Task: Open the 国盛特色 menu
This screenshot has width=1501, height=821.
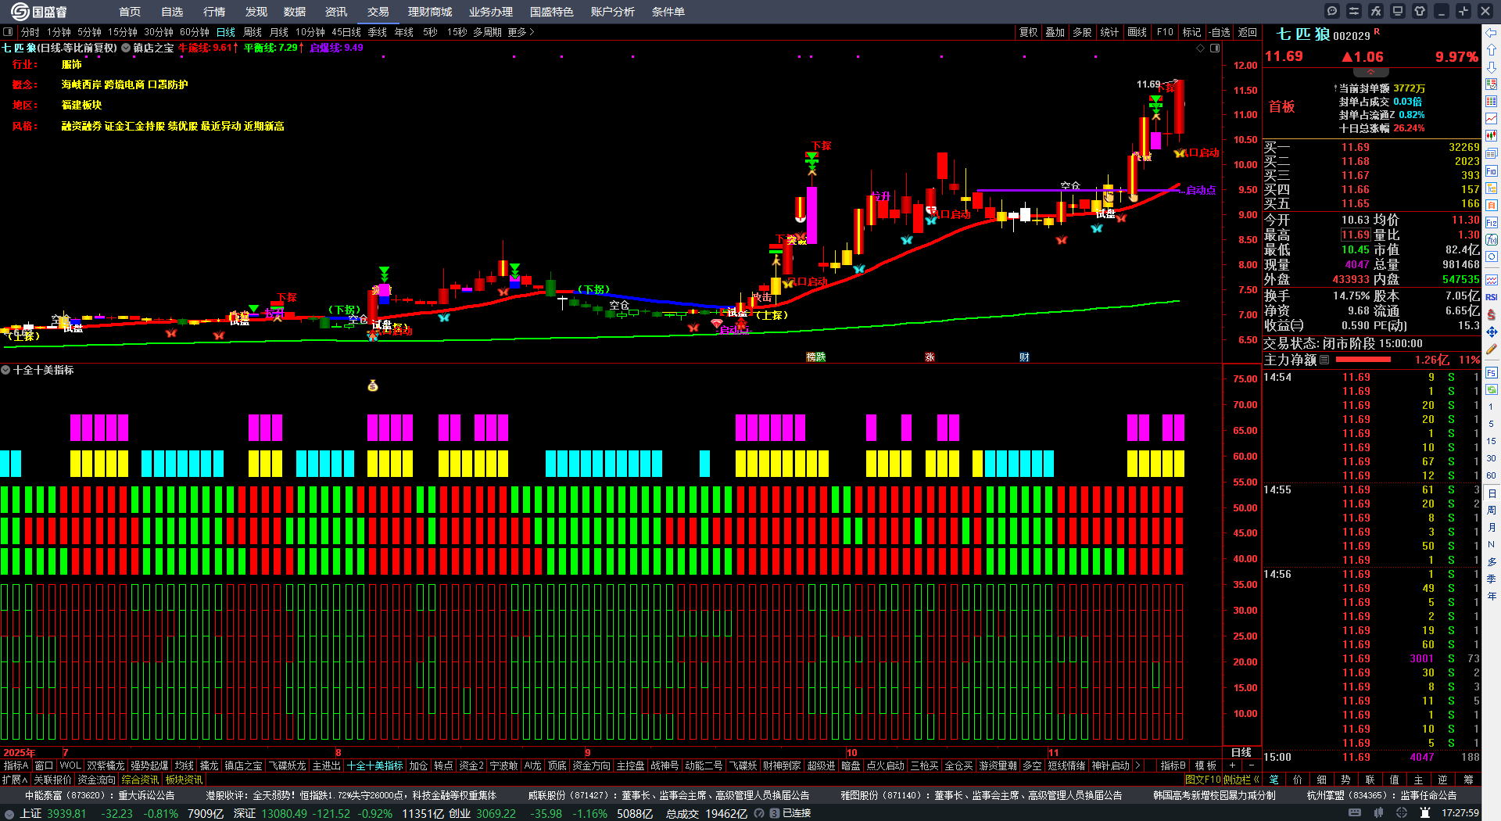Action: [x=552, y=12]
